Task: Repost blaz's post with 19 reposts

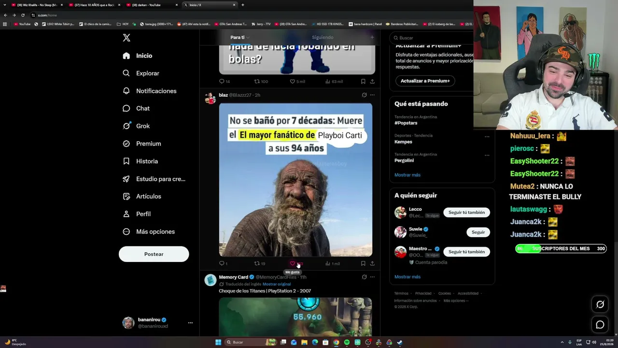Action: coord(259,263)
